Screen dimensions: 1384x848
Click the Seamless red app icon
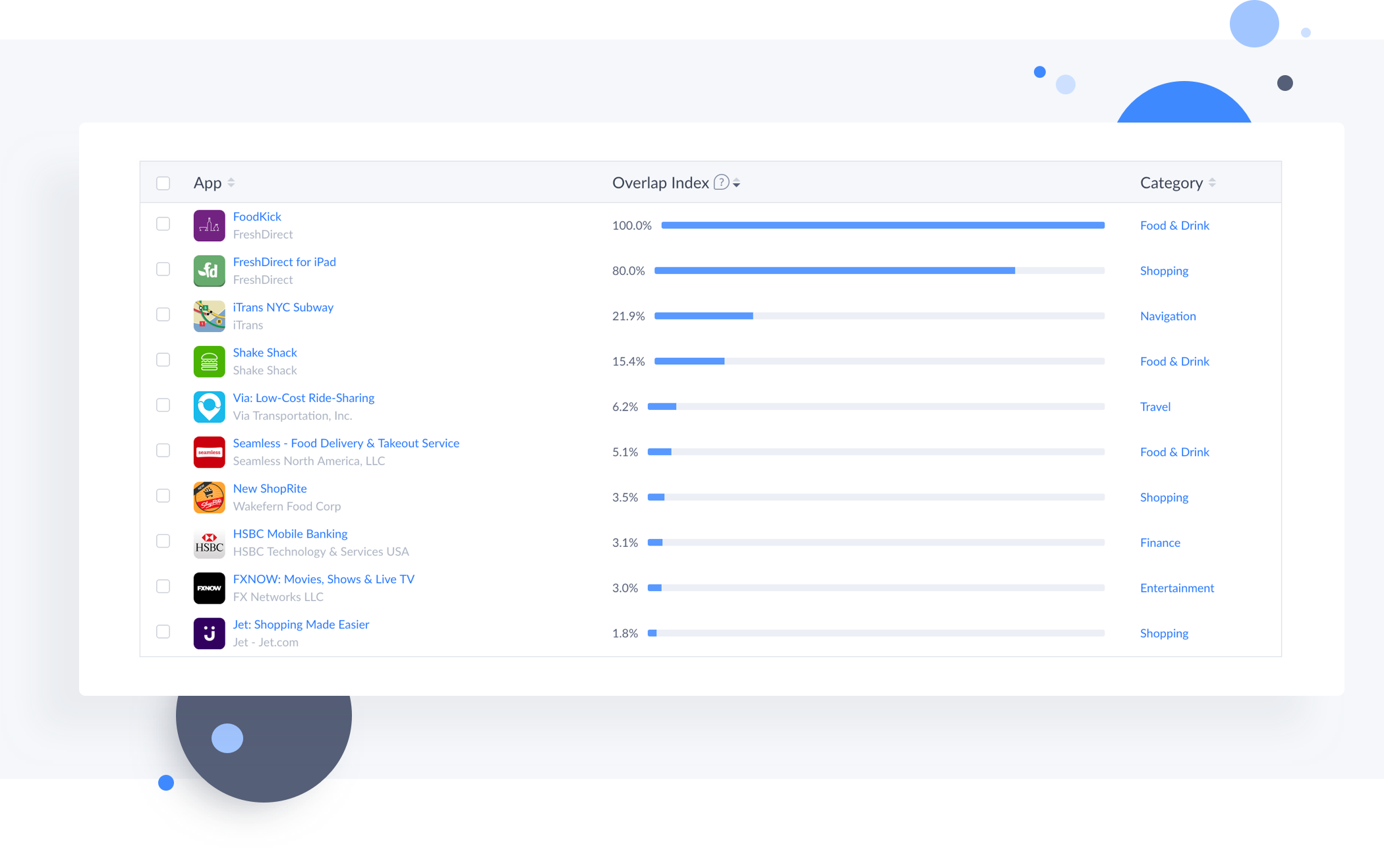tap(209, 452)
